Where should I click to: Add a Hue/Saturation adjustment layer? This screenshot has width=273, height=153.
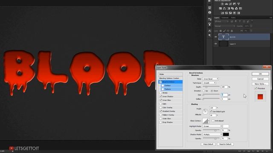[220, 8]
